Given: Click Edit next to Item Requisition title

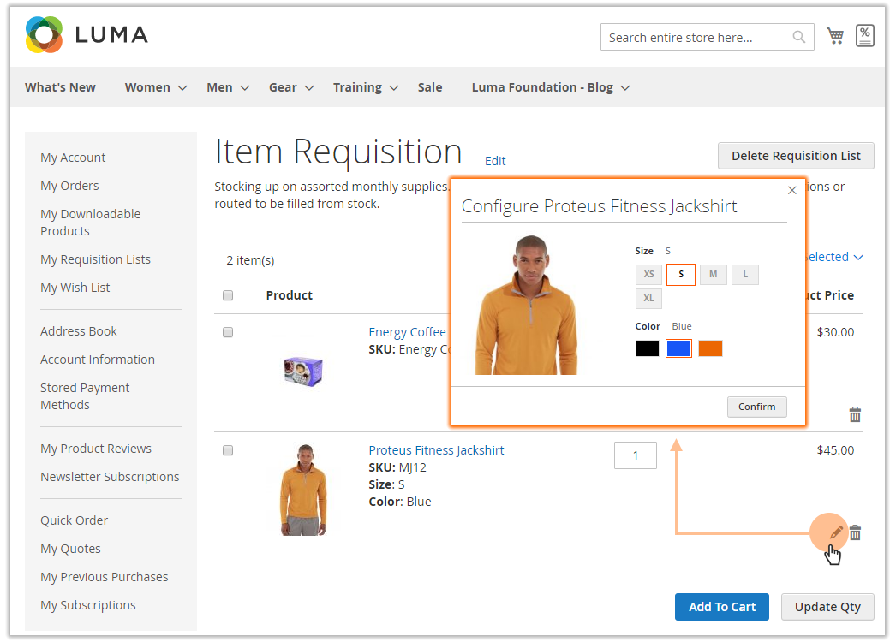Looking at the screenshot, I should (x=495, y=161).
